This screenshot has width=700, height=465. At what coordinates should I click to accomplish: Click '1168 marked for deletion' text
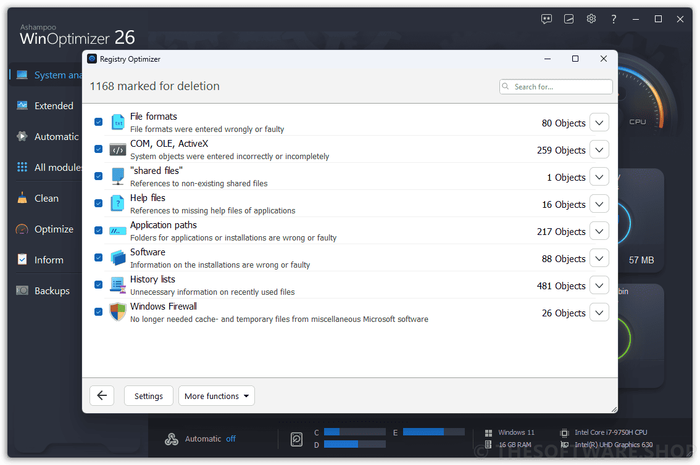coord(155,86)
